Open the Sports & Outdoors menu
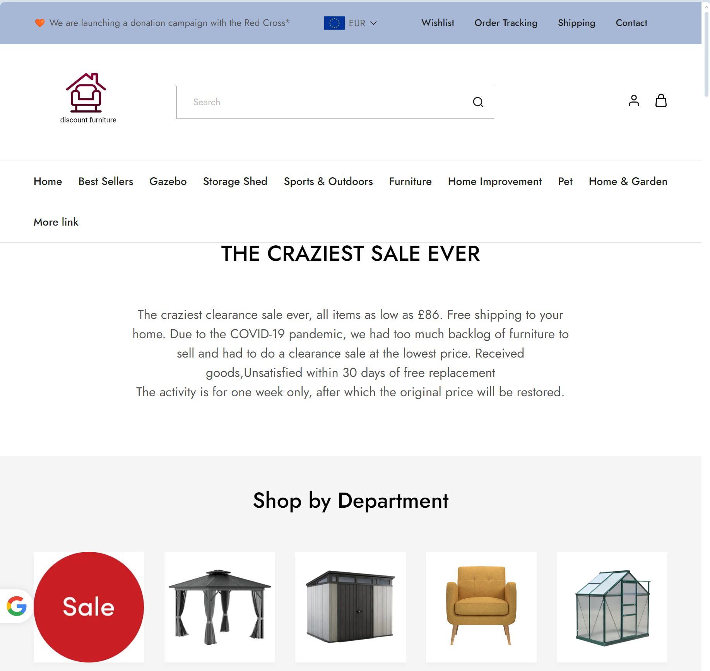Image resolution: width=710 pixels, height=671 pixels. [x=328, y=181]
